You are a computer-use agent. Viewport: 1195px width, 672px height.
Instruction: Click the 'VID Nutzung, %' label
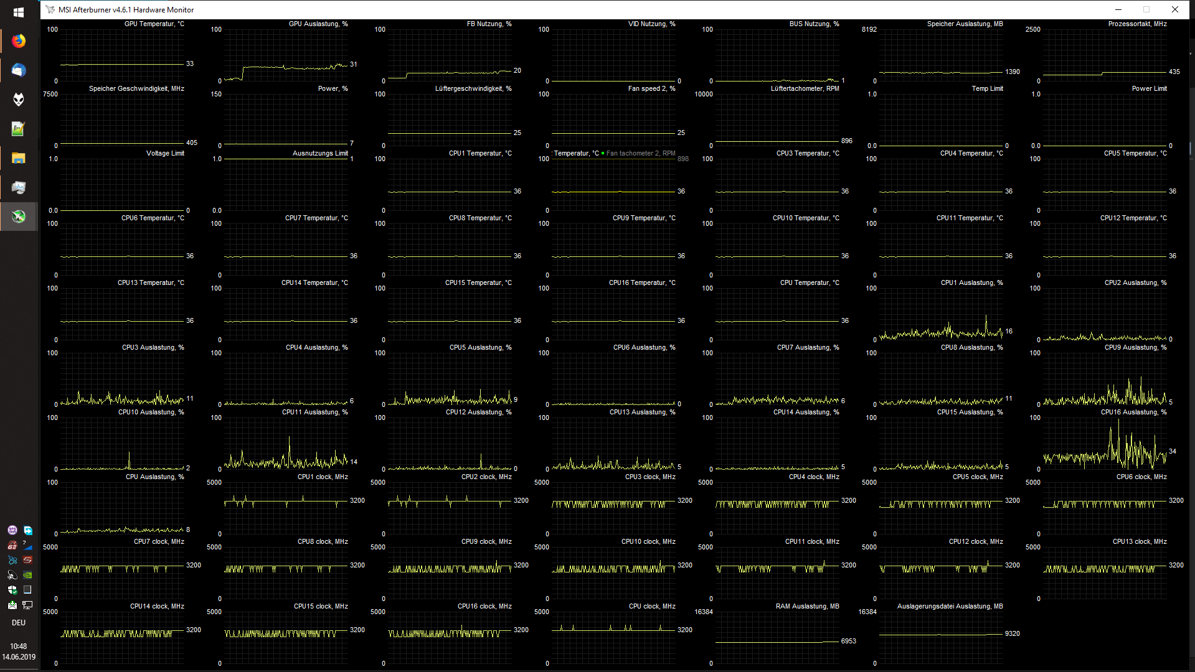(651, 24)
